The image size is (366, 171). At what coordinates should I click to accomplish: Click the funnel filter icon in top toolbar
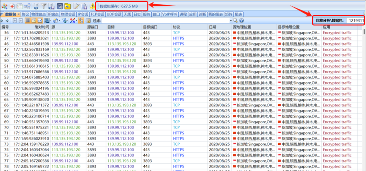click(44, 6)
